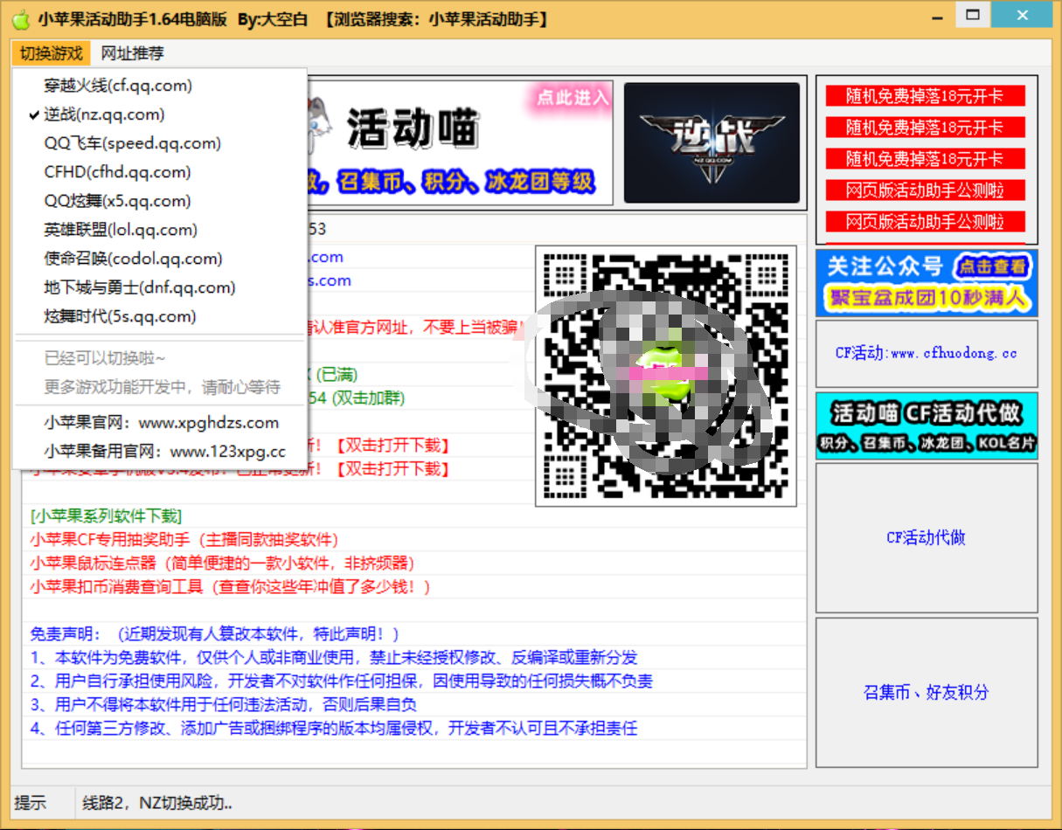Image resolution: width=1062 pixels, height=830 pixels.
Task: Select disclaimer line 3 用户不得将本软件用于违法活动
Action: pos(224,704)
